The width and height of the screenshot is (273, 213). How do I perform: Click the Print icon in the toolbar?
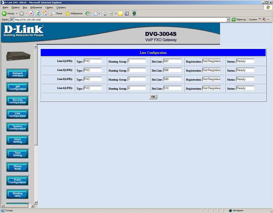pos(104,13)
